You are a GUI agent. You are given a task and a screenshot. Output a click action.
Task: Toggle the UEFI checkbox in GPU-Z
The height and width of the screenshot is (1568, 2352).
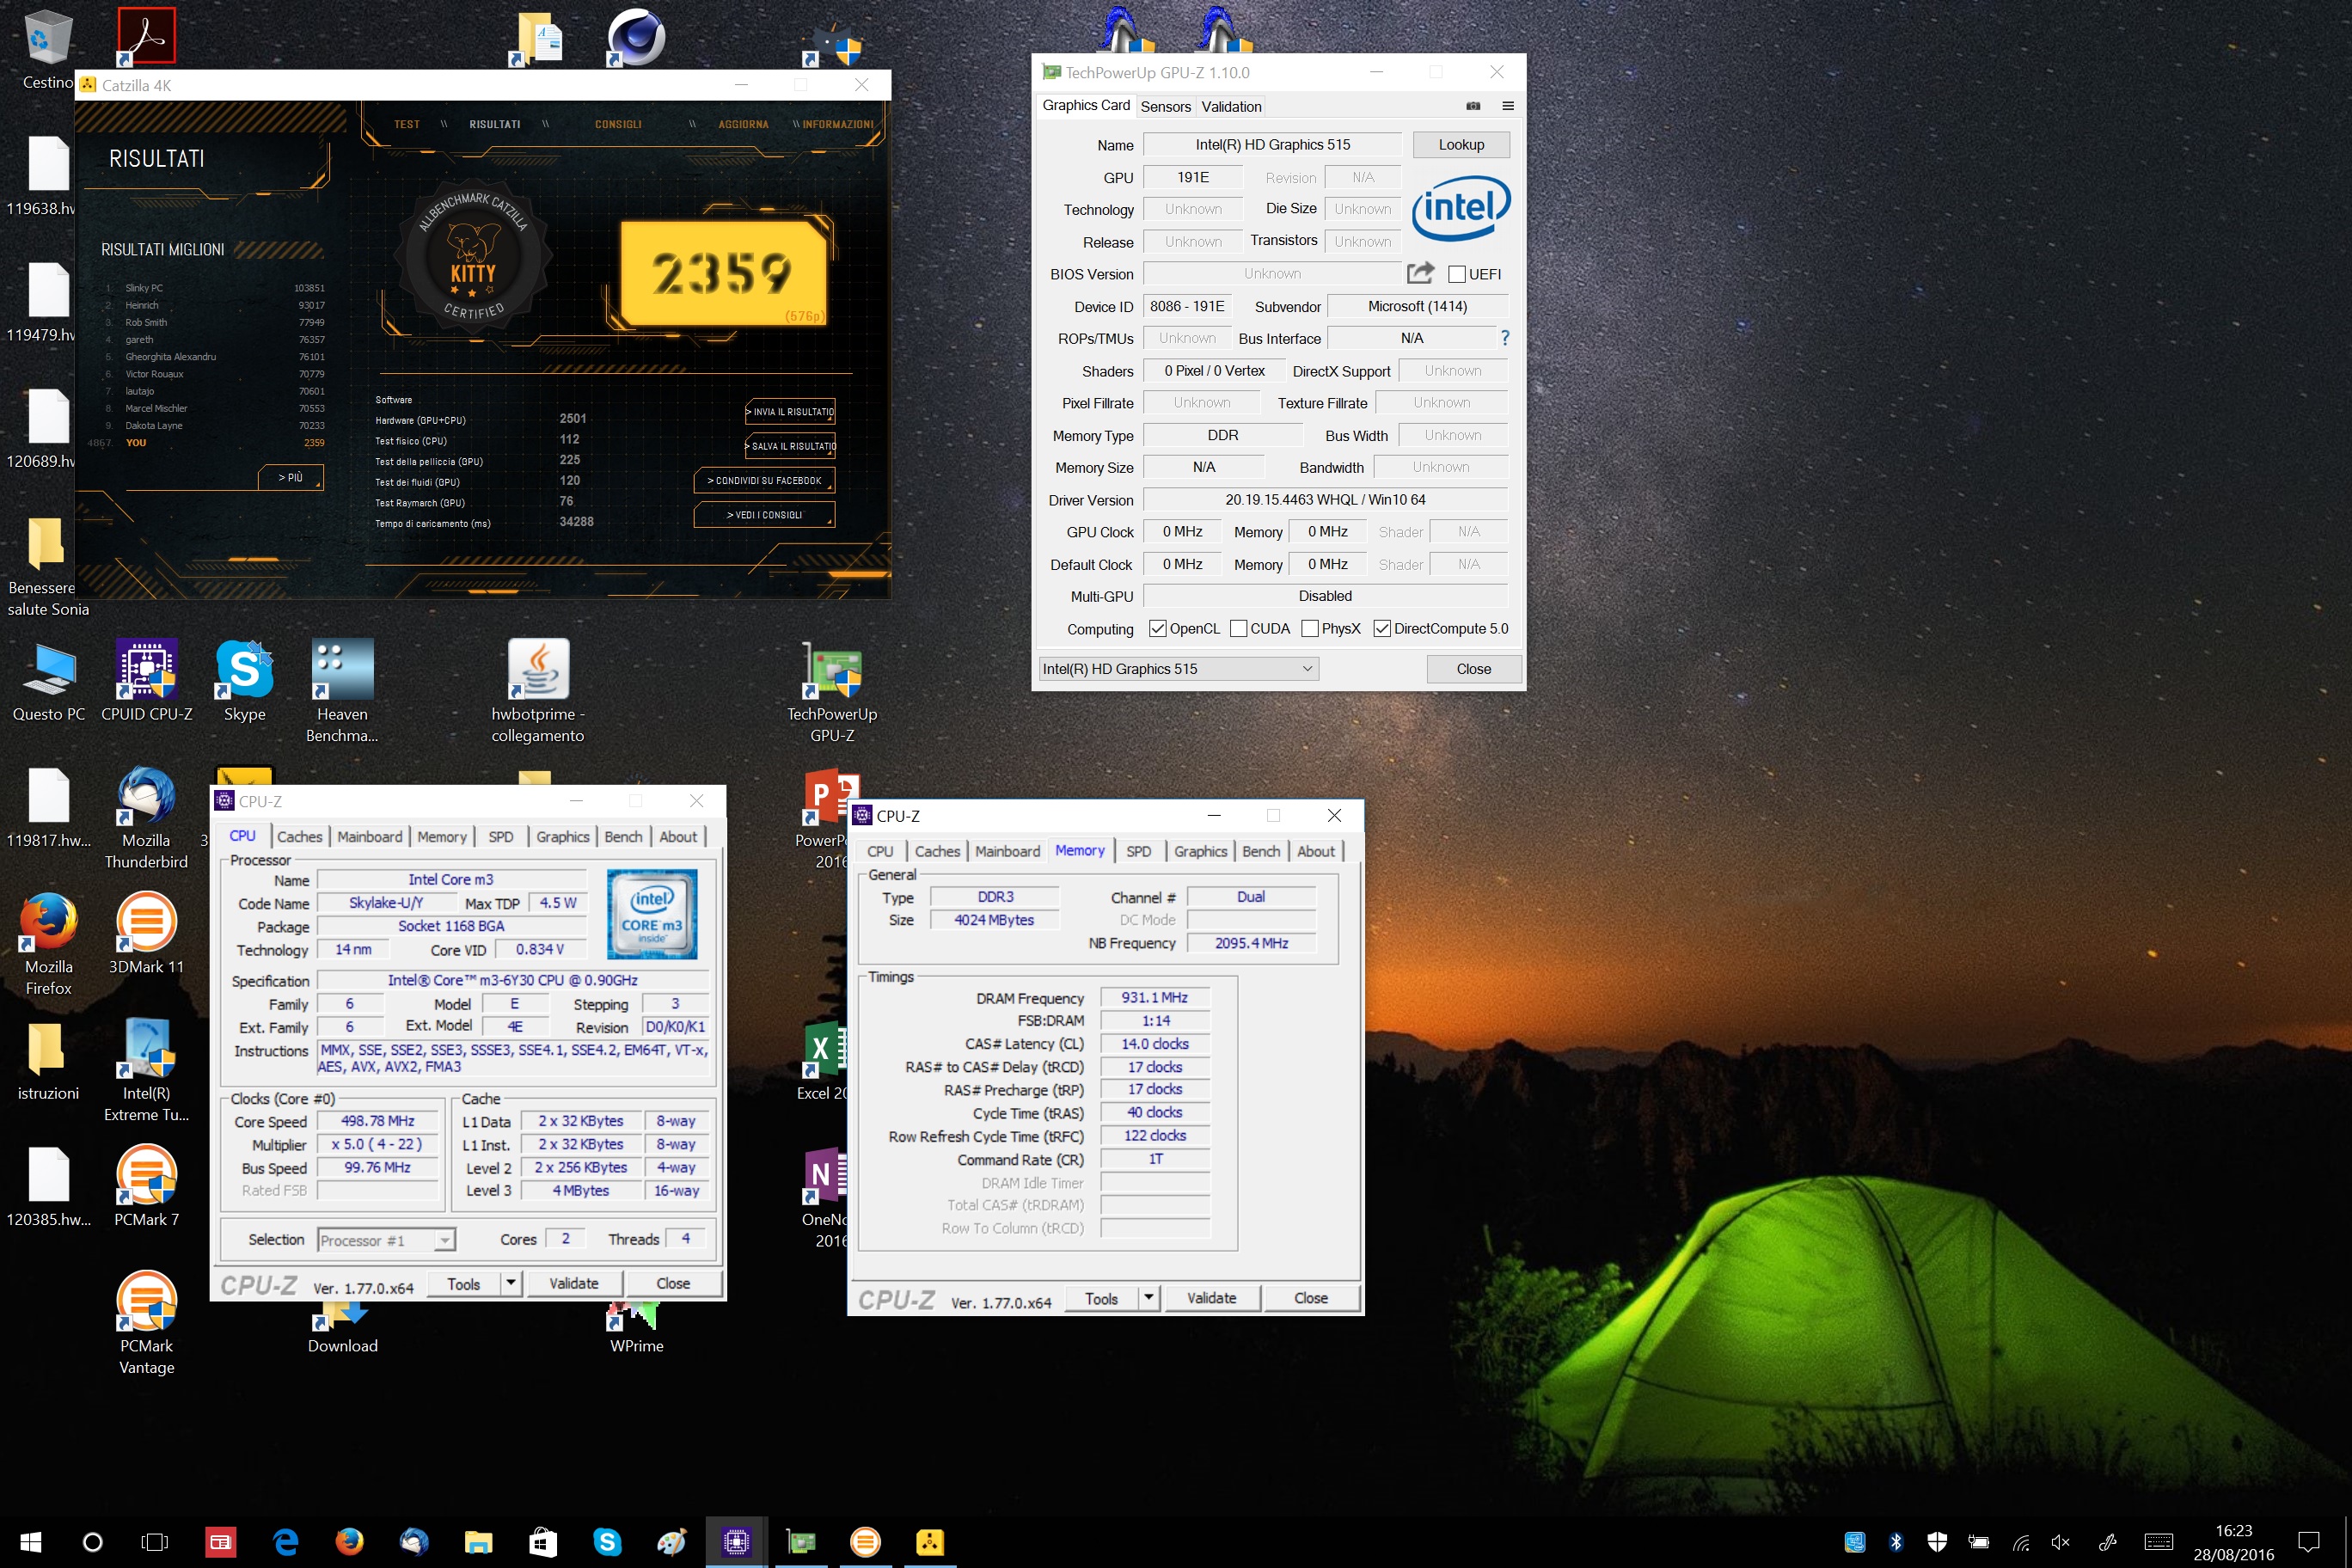[x=1456, y=274]
